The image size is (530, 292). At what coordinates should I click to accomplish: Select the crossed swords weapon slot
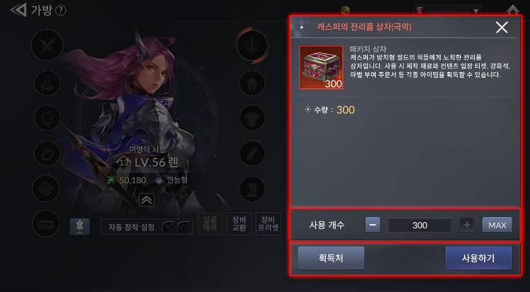[x=47, y=45]
